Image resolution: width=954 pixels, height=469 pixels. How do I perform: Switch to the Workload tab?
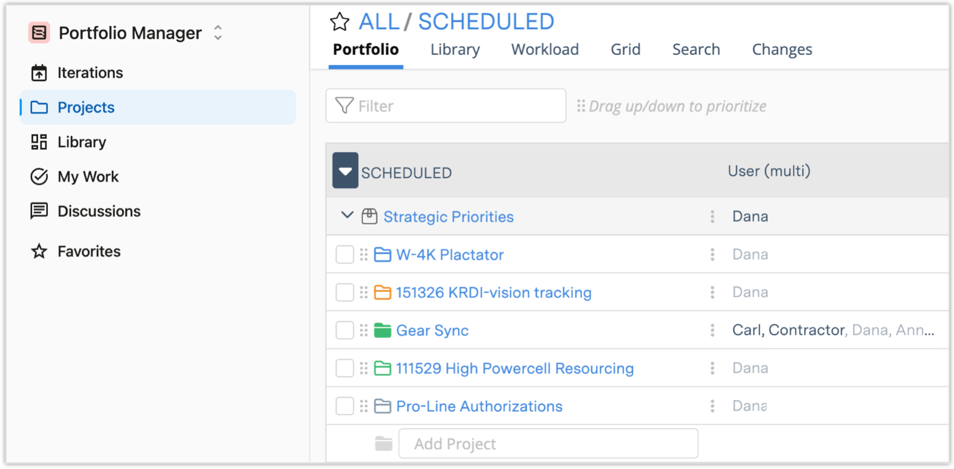[545, 50]
